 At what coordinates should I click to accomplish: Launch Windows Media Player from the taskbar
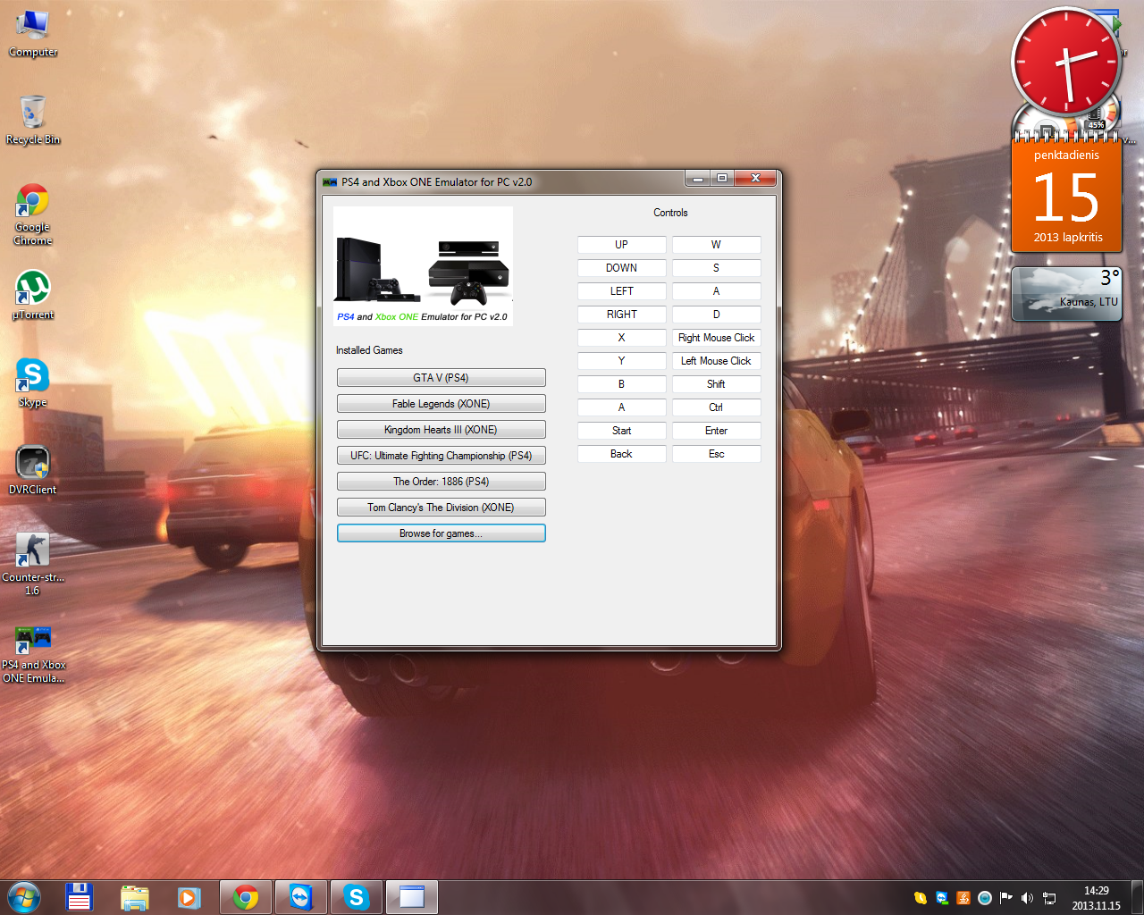point(189,897)
